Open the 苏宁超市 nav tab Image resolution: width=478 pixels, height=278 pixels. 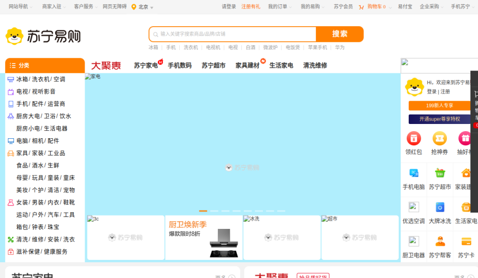(x=214, y=65)
